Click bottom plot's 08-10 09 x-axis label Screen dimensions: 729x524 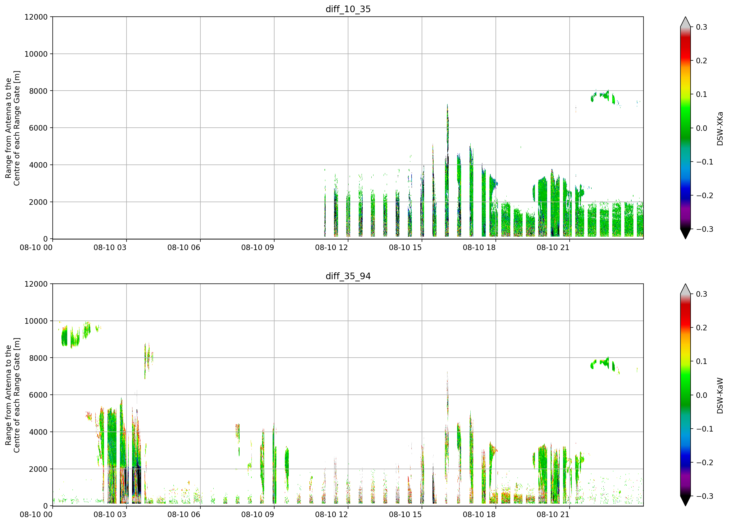(x=258, y=515)
